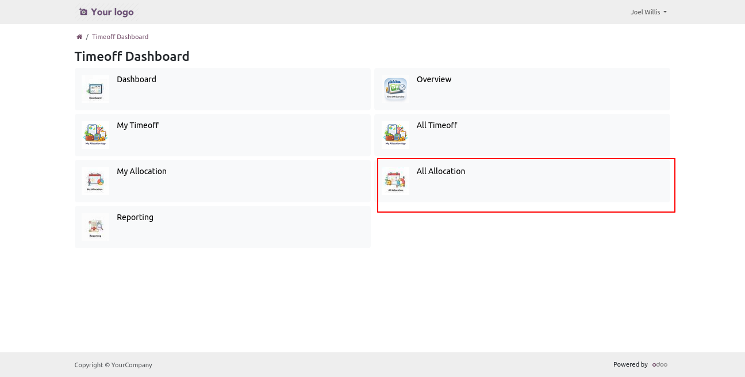Click the Your logo text

click(112, 12)
